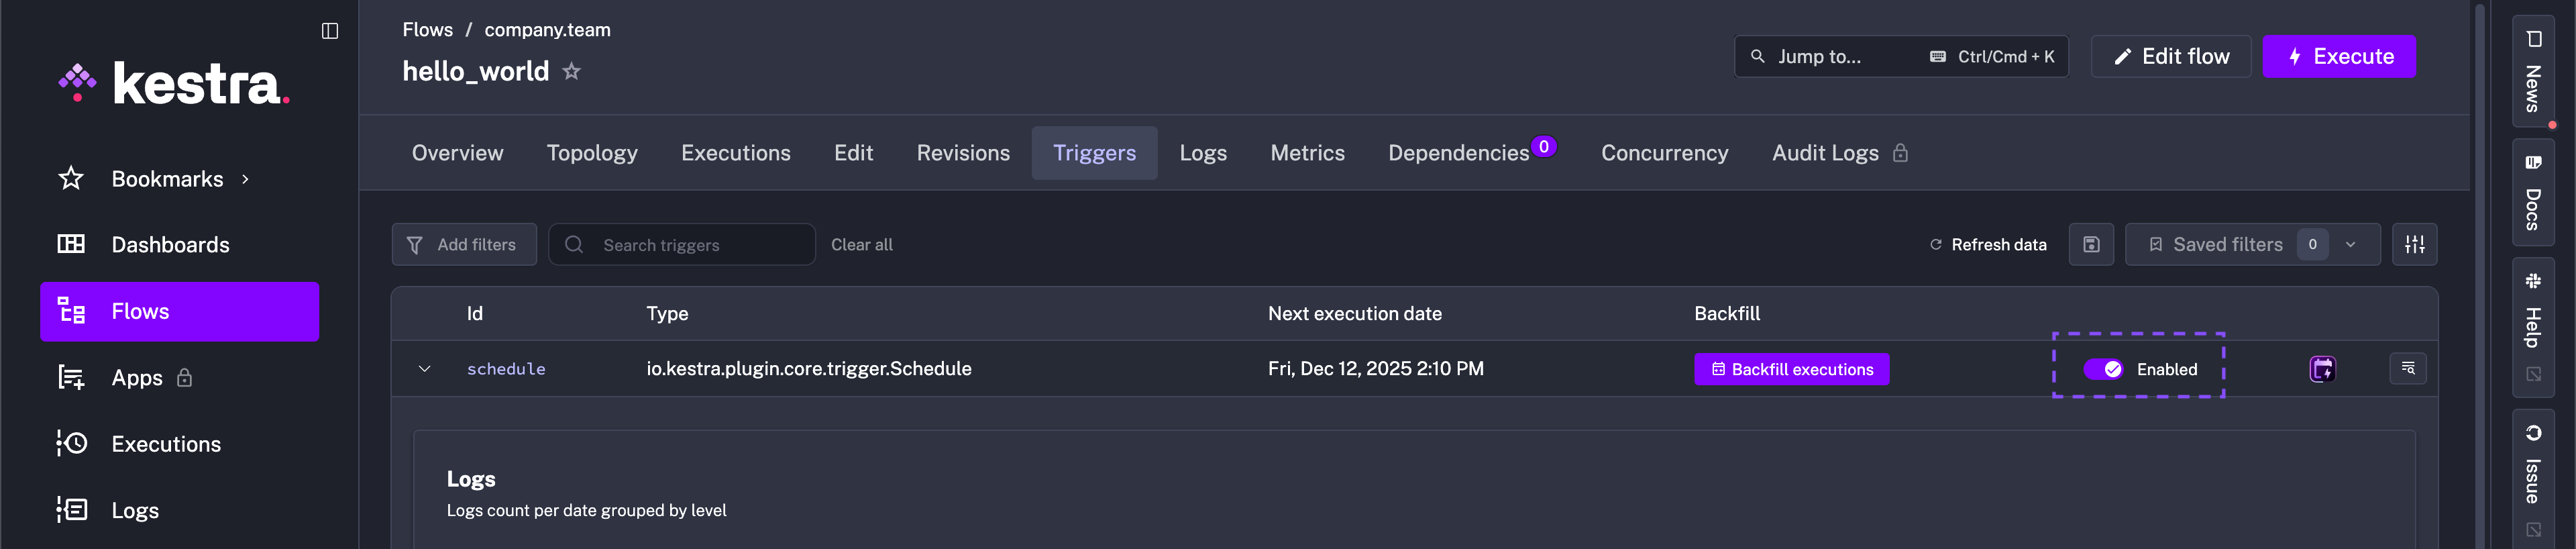
Task: Click the Execute button
Action: [x=2338, y=56]
